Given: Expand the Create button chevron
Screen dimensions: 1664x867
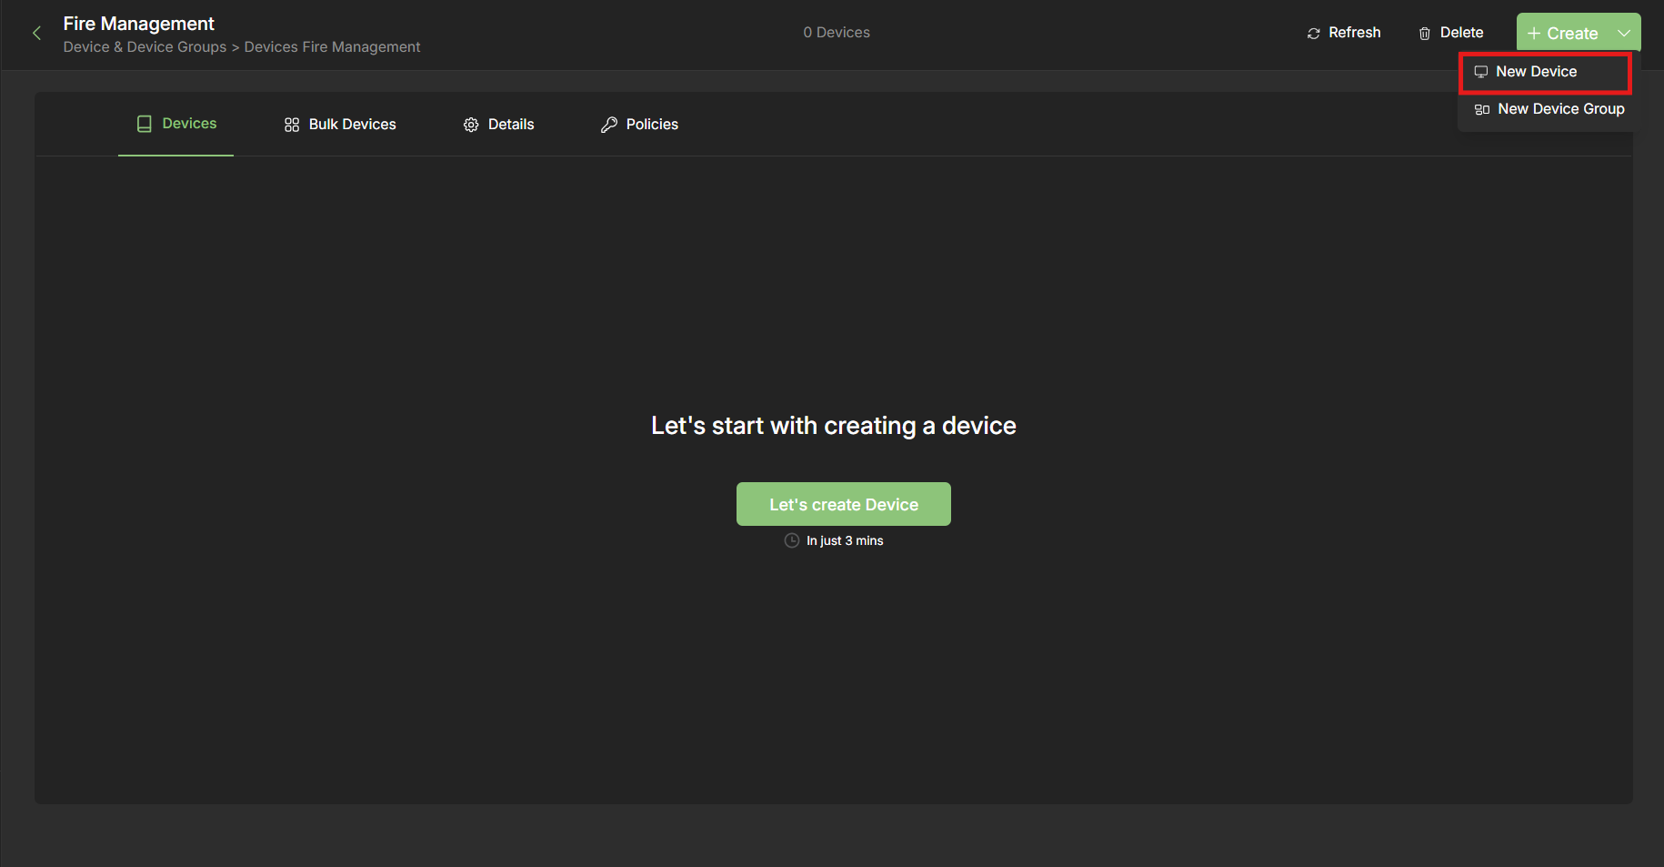Looking at the screenshot, I should click(1624, 33).
